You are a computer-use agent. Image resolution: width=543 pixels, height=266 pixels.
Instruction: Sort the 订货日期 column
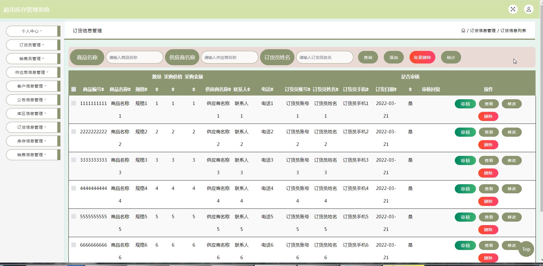coord(395,90)
